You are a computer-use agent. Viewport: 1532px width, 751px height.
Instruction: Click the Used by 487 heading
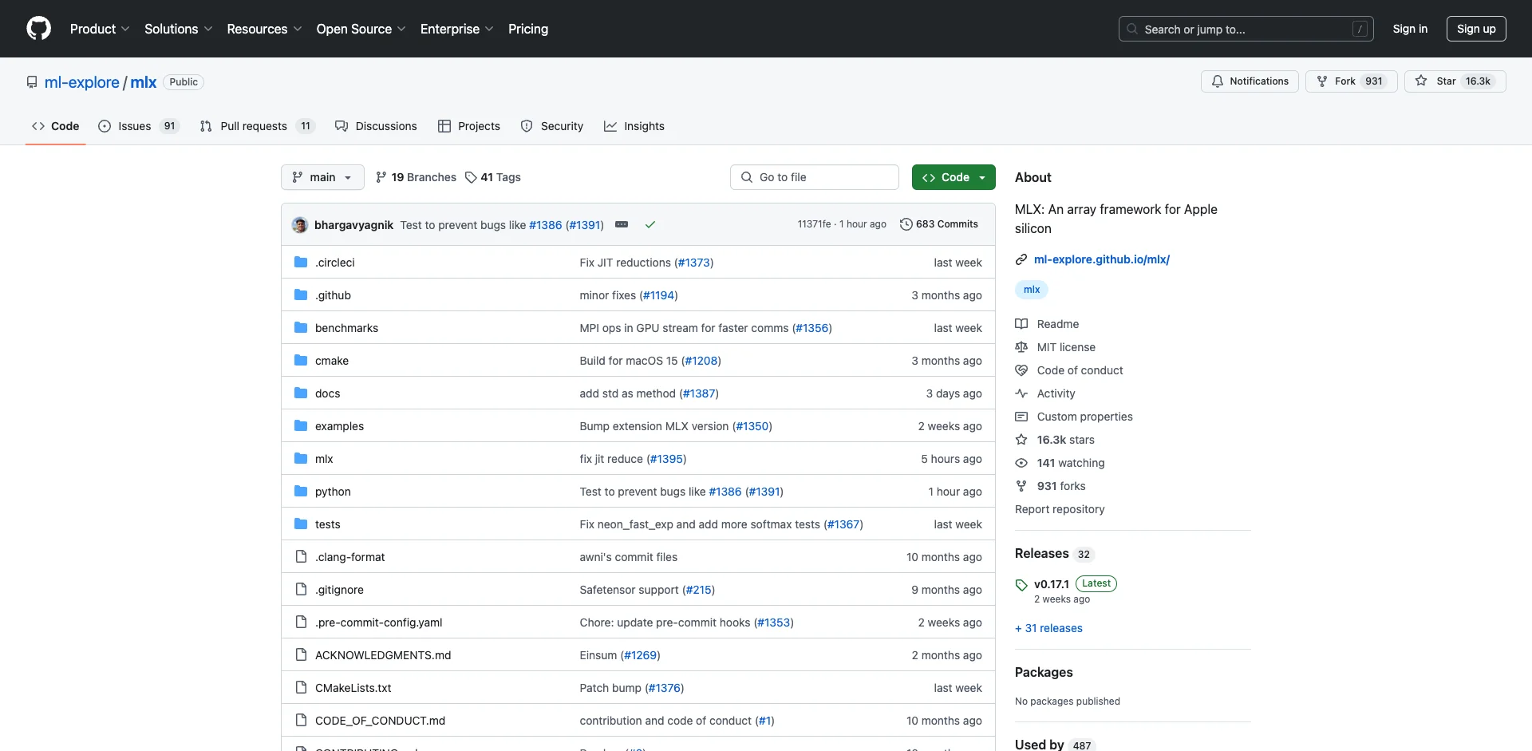pyautogui.click(x=1054, y=745)
